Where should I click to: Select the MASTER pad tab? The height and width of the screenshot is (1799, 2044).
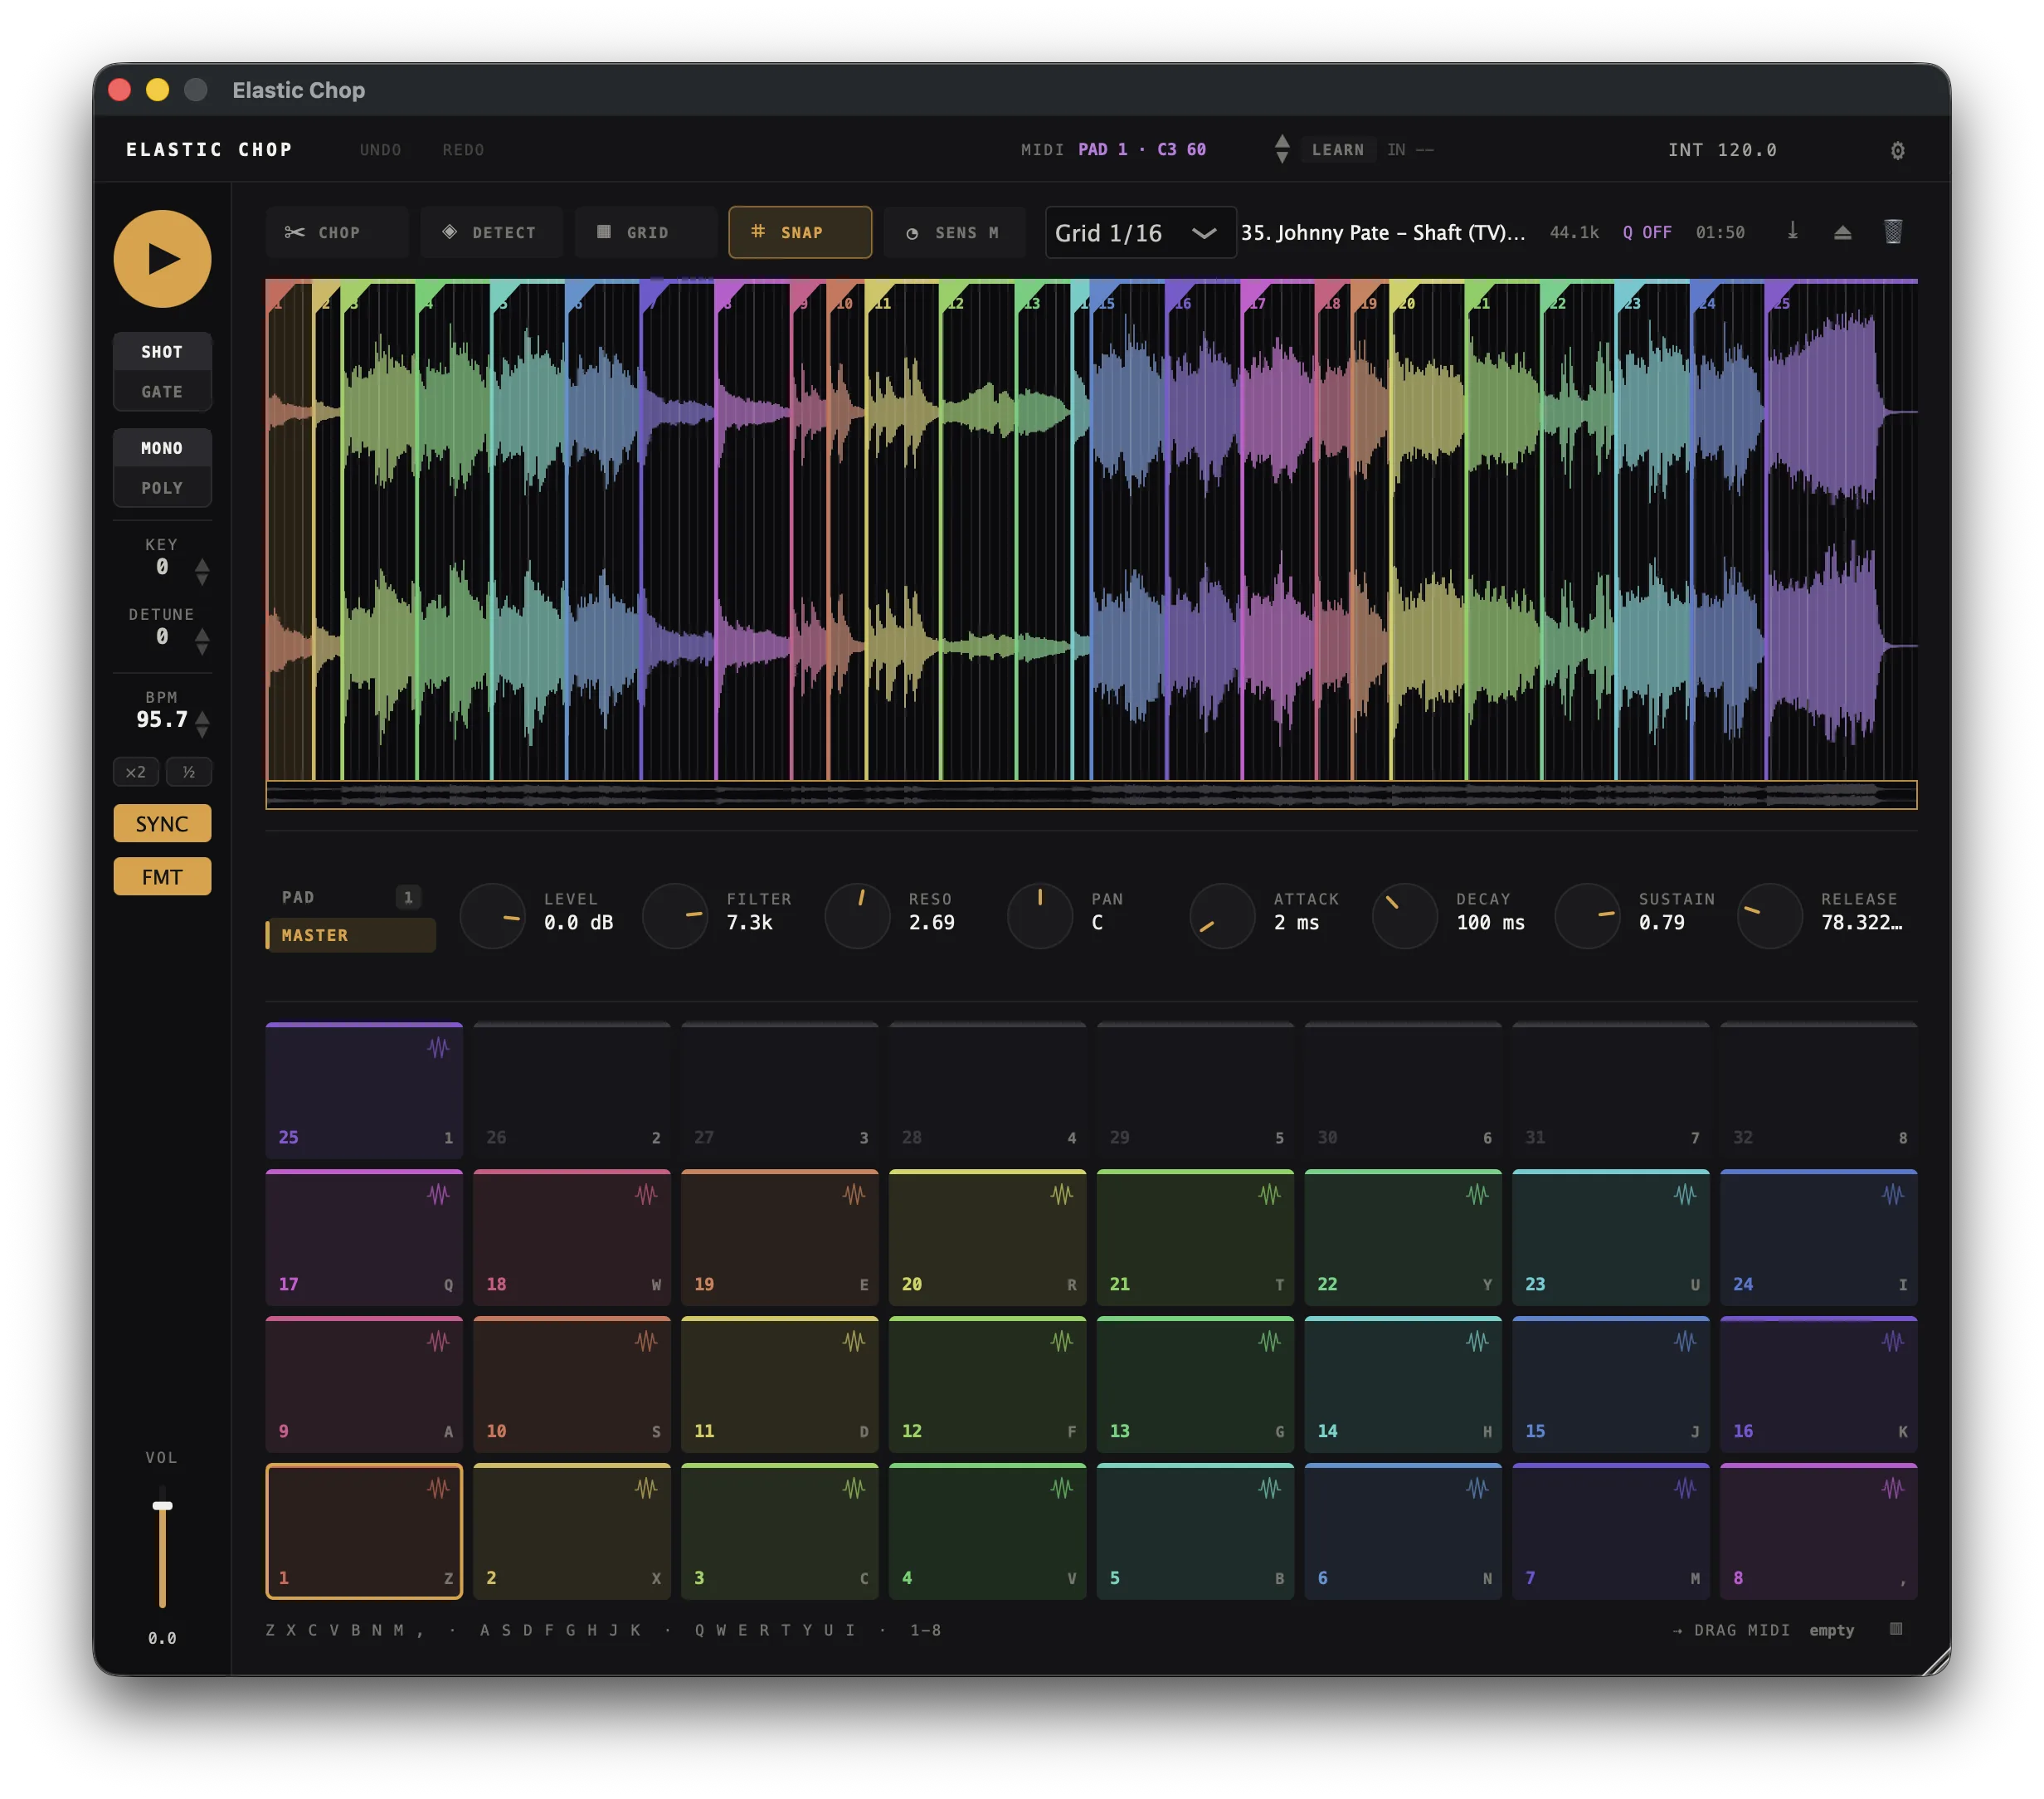pos(350,934)
